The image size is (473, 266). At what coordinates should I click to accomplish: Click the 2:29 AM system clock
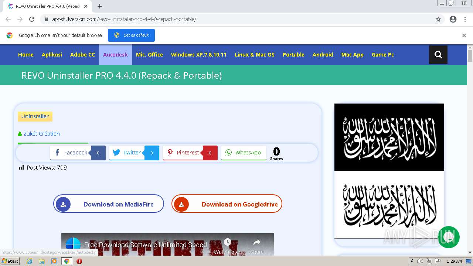[454, 261]
